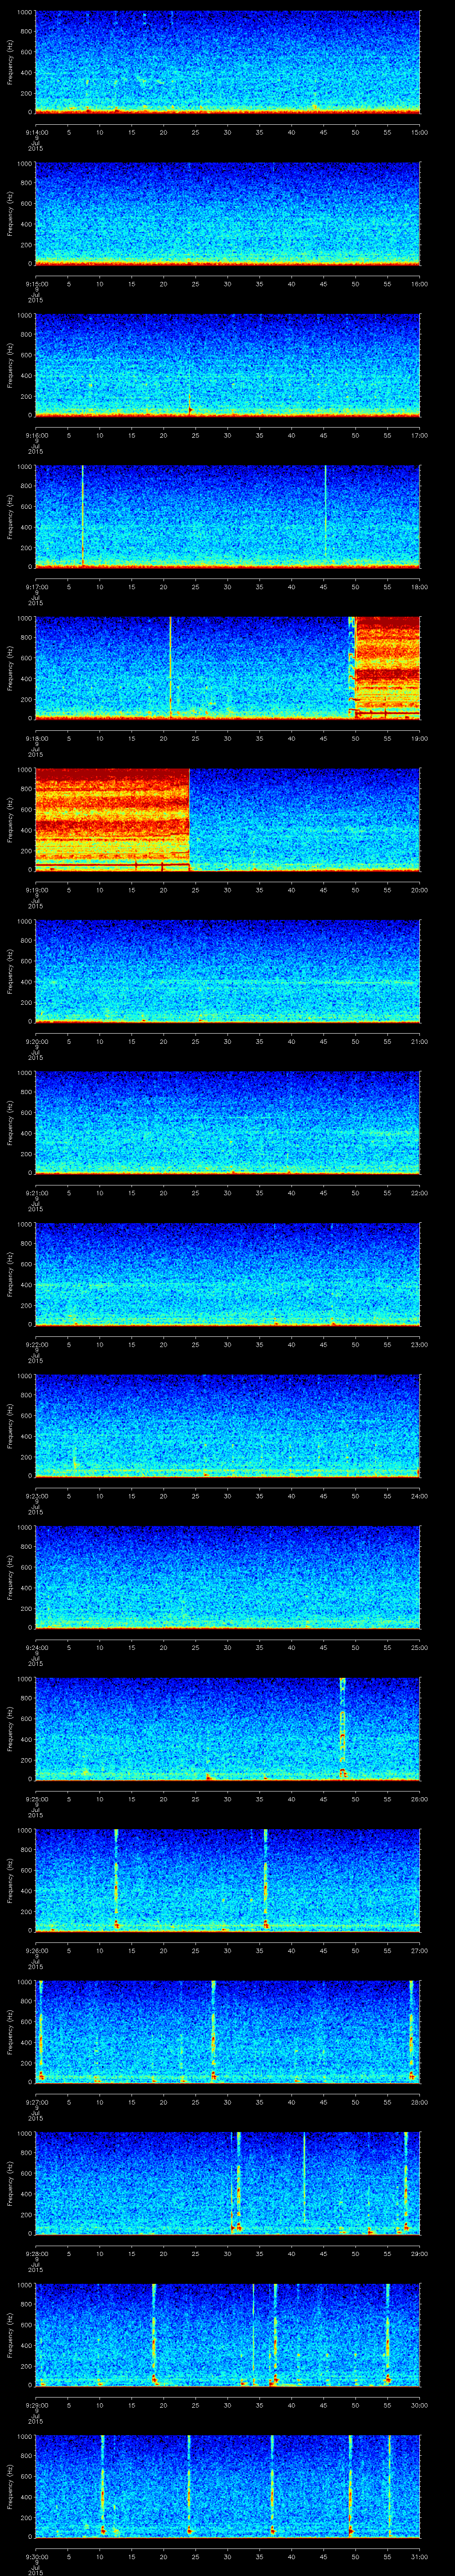The height and width of the screenshot is (2576, 455).
Task: Click the 27:00 end time label
Action: [x=419, y=1950]
